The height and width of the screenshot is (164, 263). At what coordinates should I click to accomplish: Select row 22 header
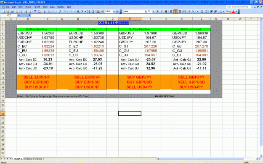click(x=3, y=114)
